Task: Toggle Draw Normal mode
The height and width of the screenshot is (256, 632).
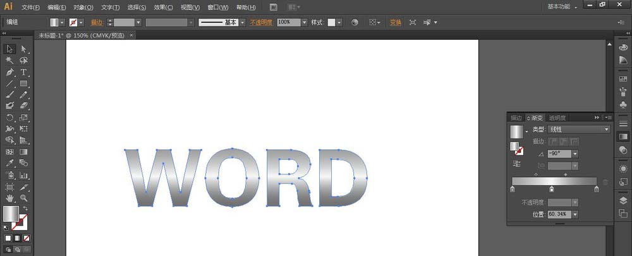Action: tap(8, 250)
